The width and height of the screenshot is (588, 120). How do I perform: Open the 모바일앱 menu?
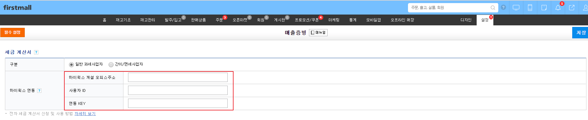[373, 20]
